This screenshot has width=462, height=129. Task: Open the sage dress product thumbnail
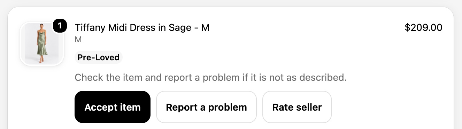[x=42, y=44]
